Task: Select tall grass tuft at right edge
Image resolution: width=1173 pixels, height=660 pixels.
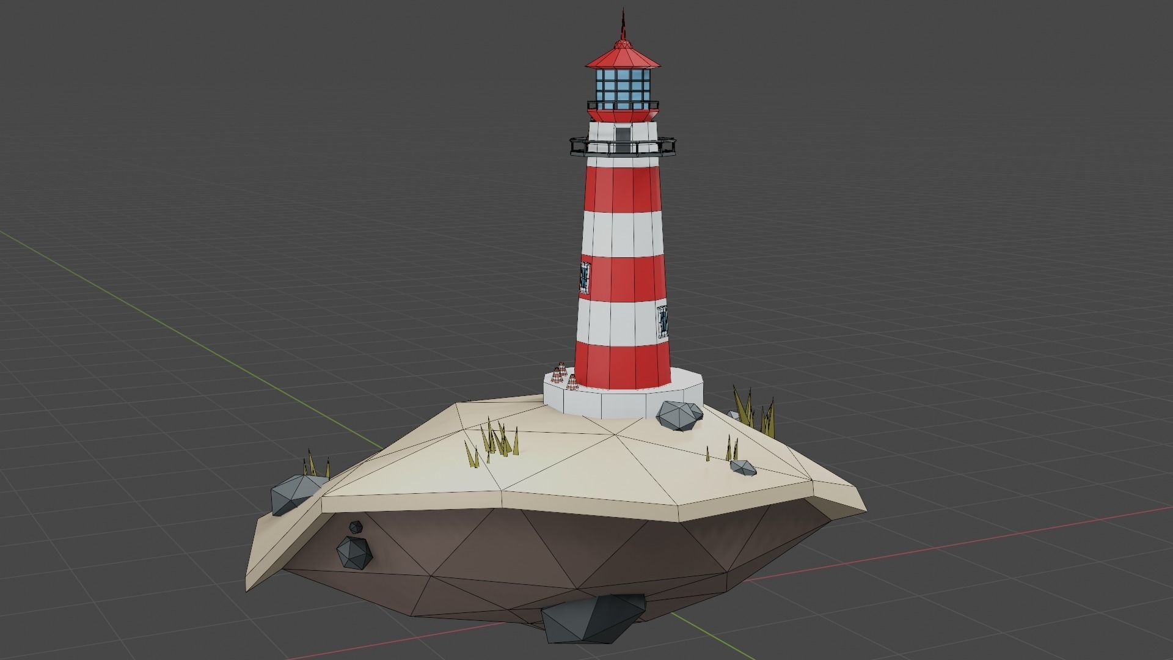Action: (x=755, y=413)
